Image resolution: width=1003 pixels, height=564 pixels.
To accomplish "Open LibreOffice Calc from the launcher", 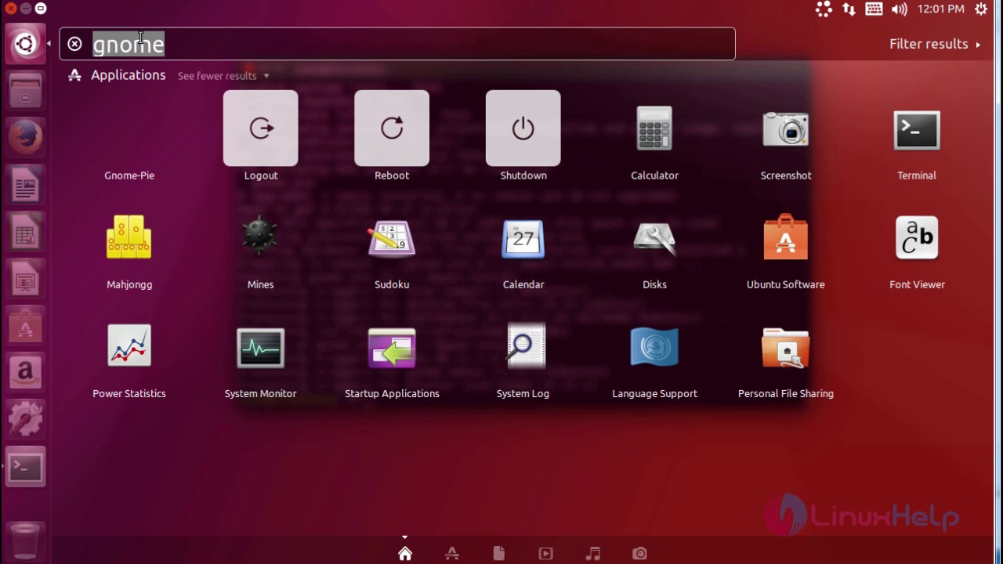I will (25, 233).
